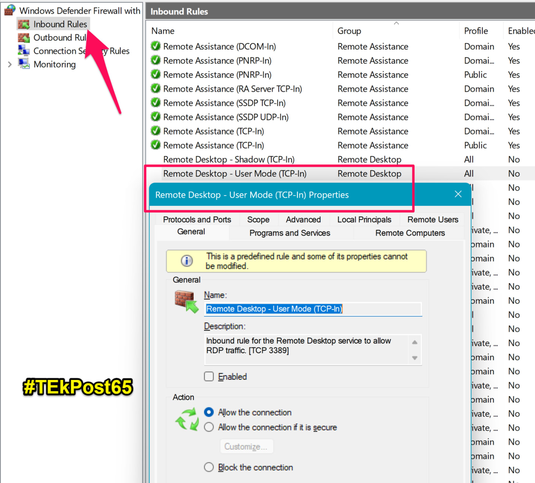Expand the Monitoring tree node

coord(10,64)
